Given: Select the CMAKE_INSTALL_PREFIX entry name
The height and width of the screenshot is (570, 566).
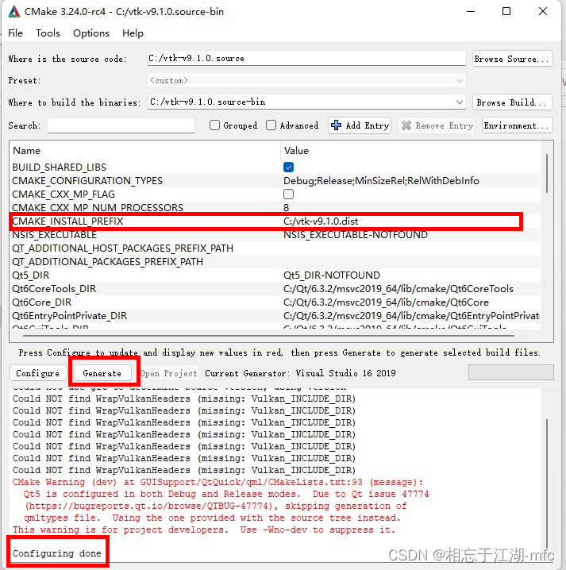Looking at the screenshot, I should point(67,221).
